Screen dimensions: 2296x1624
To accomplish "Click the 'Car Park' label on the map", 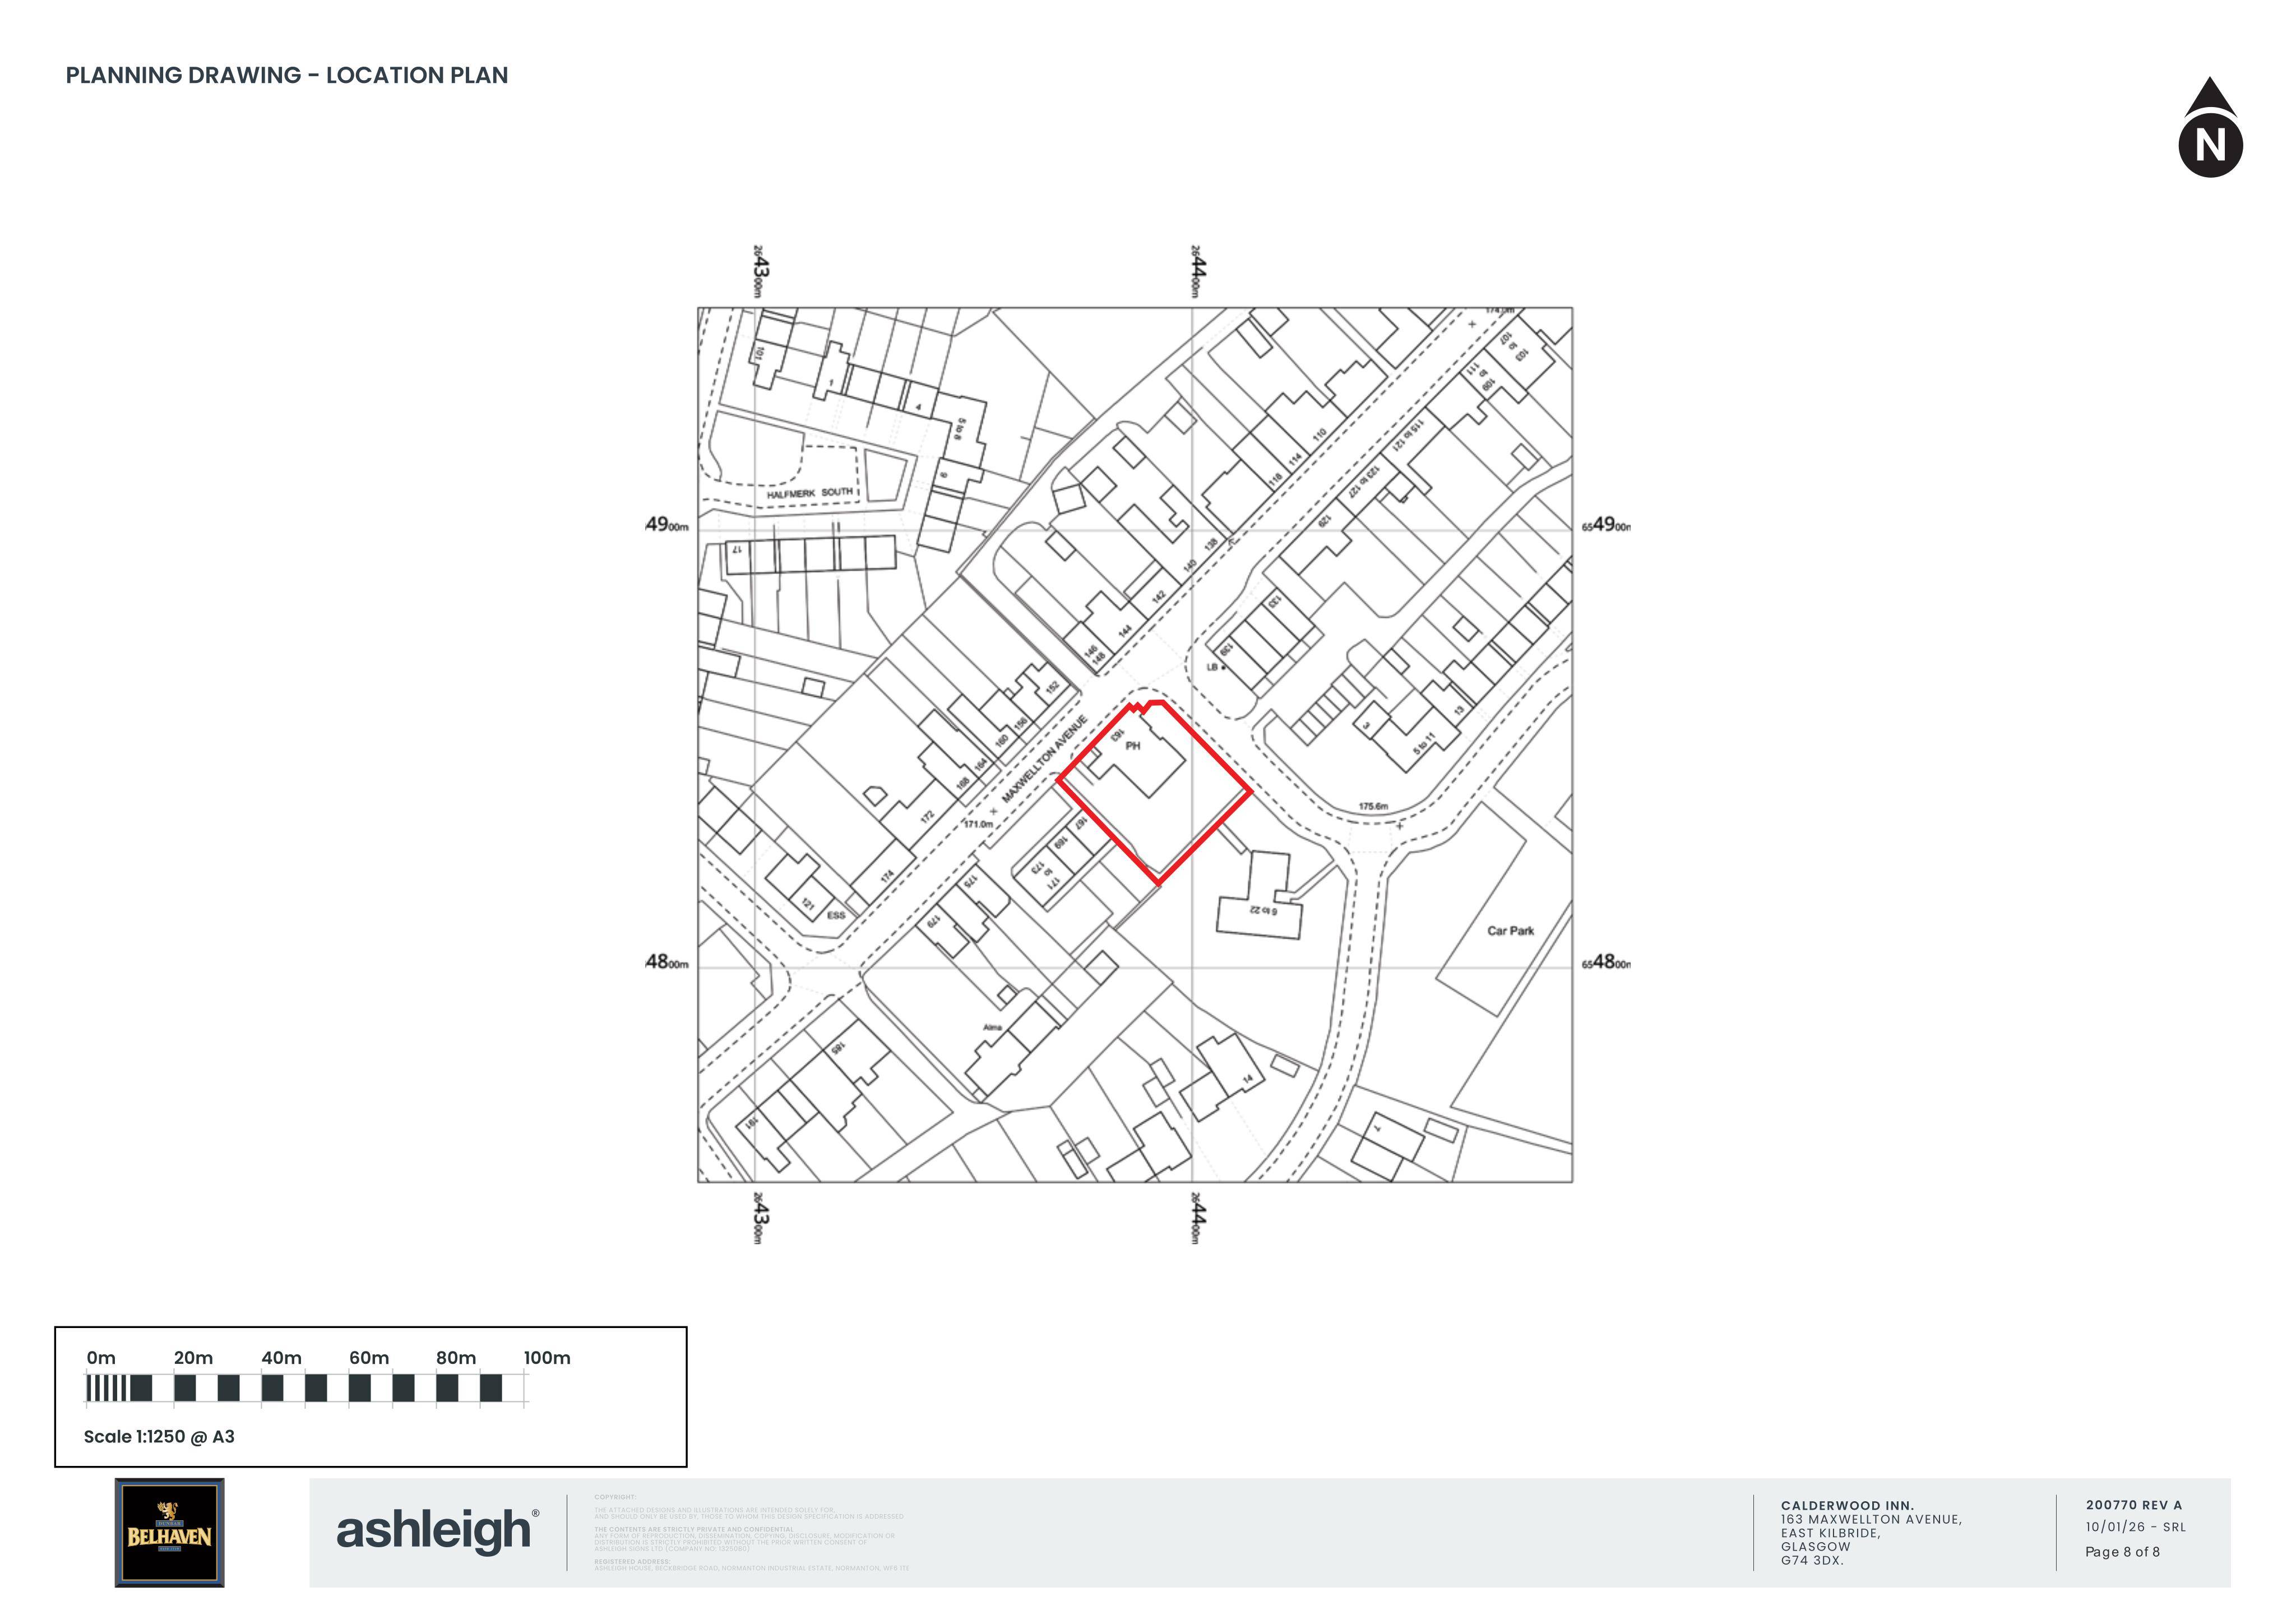I will pyautogui.click(x=1510, y=931).
